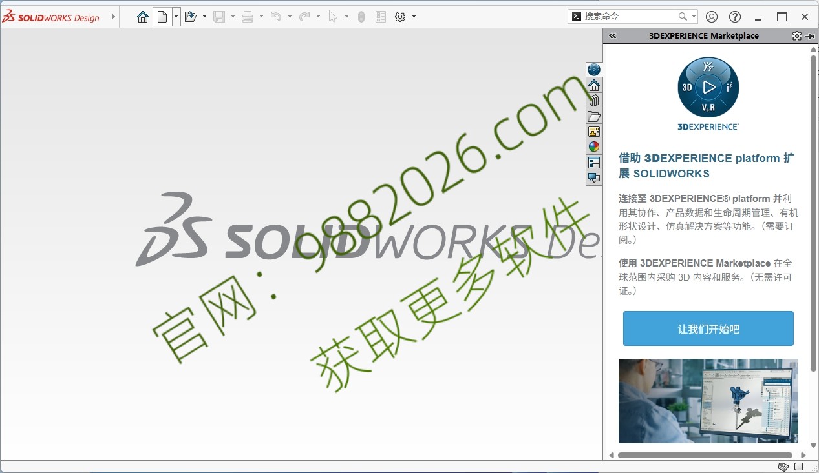Open the New document dropdown arrow
The image size is (819, 473).
click(176, 17)
